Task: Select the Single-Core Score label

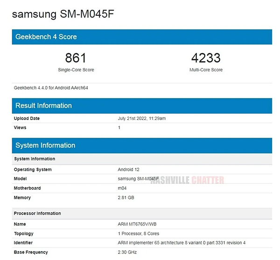Action: pos(76,70)
